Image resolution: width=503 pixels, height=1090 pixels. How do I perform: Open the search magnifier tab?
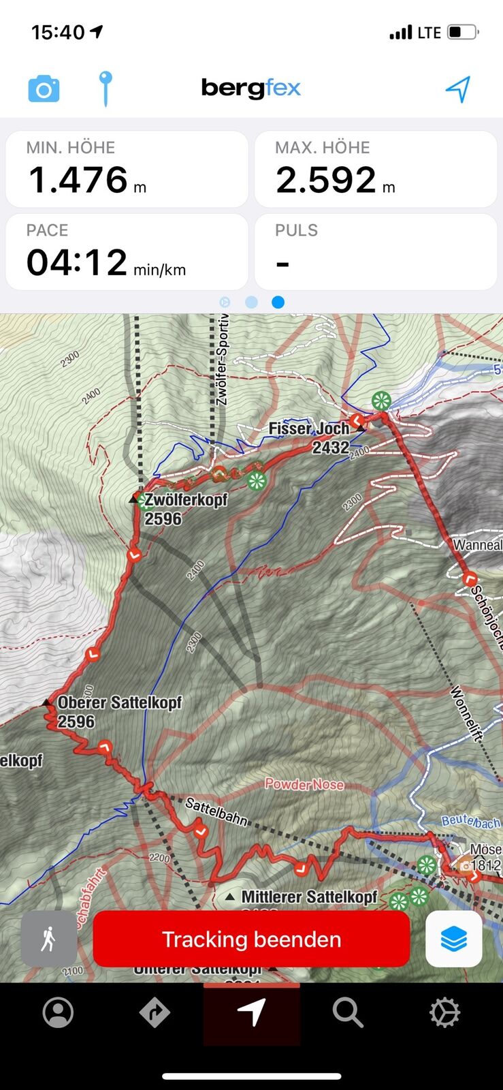coord(348,1013)
